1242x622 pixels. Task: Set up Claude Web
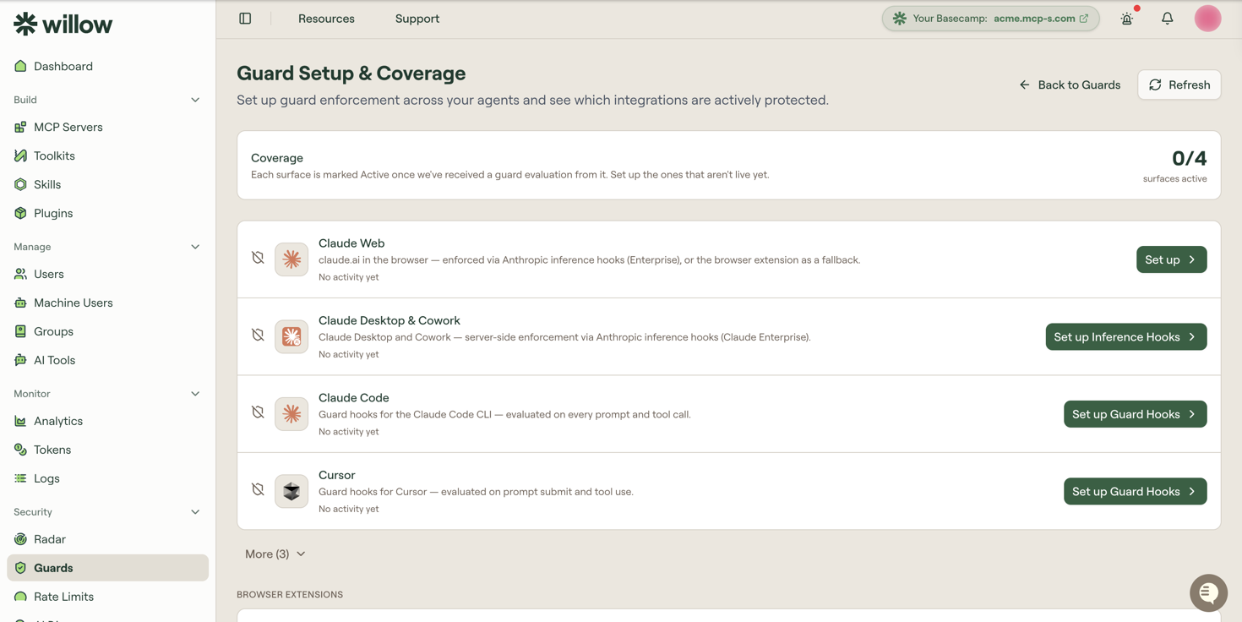(x=1171, y=259)
